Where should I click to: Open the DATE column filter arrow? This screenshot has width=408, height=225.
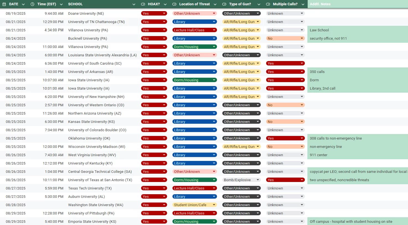tap(23, 4)
